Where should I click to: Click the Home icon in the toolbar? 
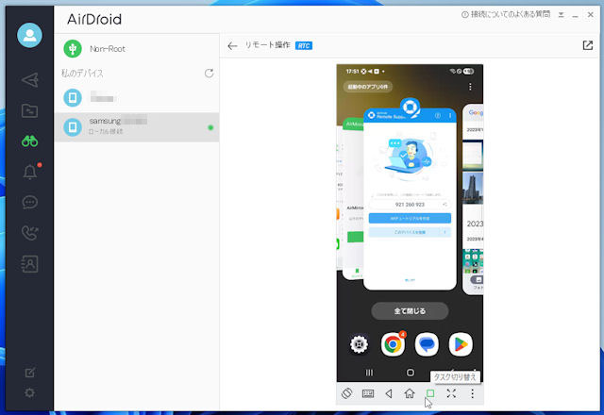(410, 393)
